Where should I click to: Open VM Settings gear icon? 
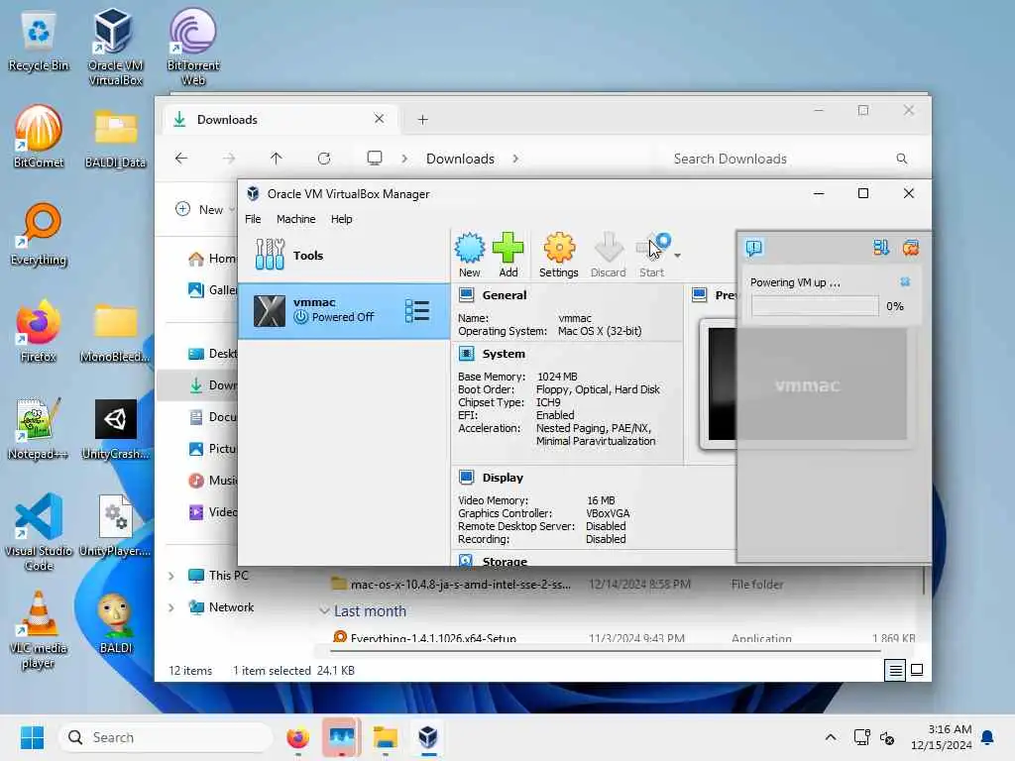click(559, 255)
